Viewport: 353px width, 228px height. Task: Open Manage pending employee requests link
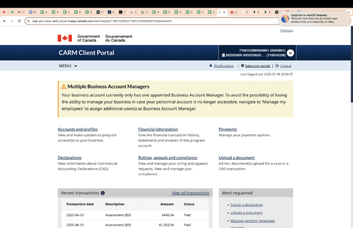pyautogui.click(x=252, y=221)
